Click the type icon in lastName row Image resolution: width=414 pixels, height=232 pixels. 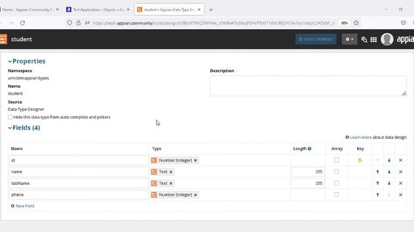tap(154, 183)
